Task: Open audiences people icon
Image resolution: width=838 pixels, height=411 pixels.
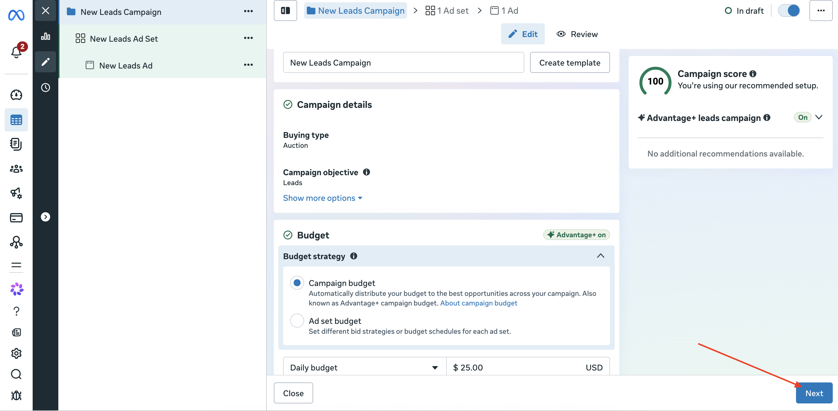Action: click(x=16, y=169)
